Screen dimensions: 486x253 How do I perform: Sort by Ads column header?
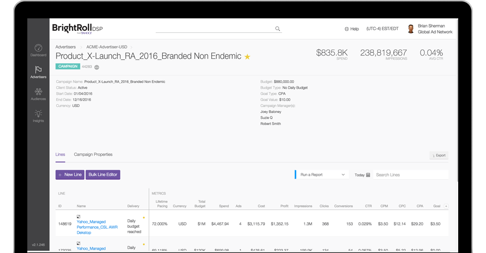[x=239, y=206]
